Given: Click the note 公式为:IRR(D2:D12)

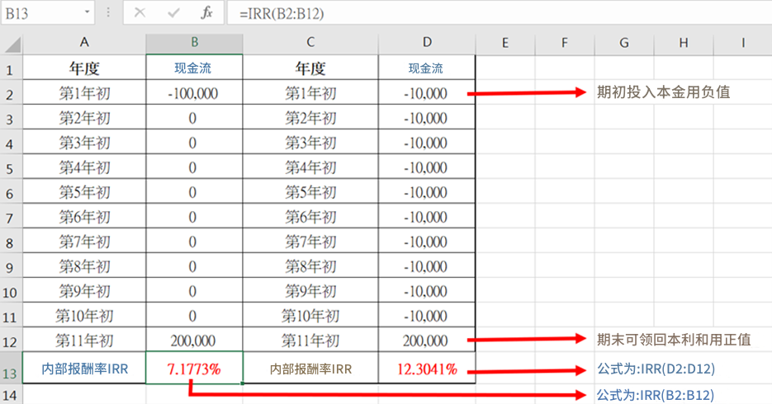Looking at the screenshot, I should (656, 369).
